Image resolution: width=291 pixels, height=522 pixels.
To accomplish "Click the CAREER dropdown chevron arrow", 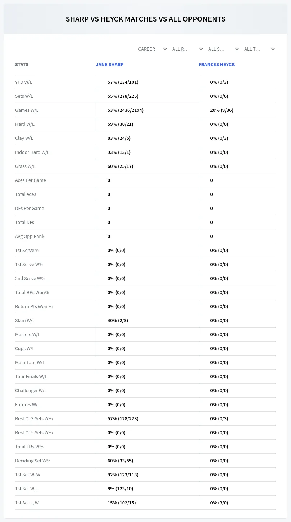I will click(x=165, y=49).
